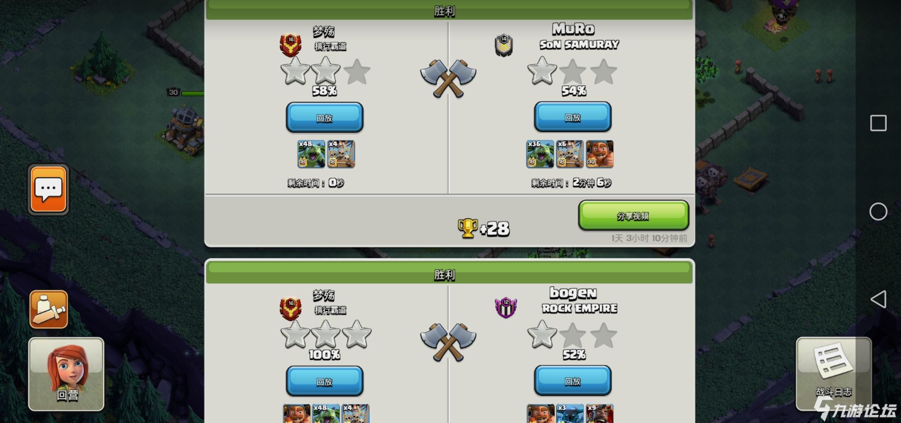The height and width of the screenshot is (423, 901).
Task: Click the Battle Machine level 30 troop icon
Action: tap(600, 154)
